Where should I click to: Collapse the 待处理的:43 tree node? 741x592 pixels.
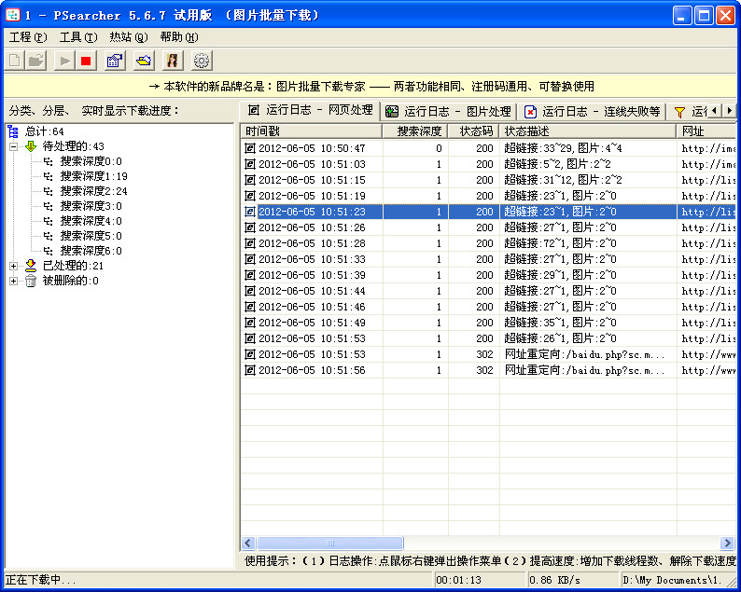point(14,146)
